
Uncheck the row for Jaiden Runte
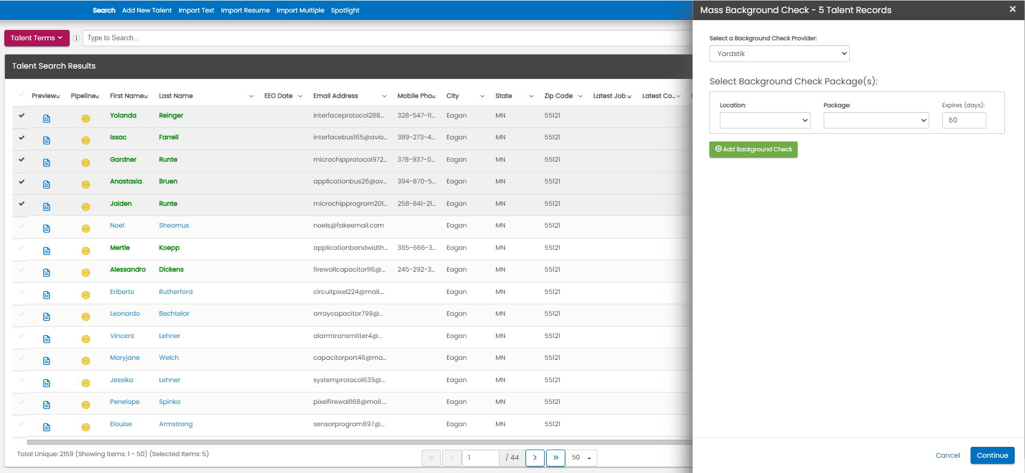coord(22,204)
